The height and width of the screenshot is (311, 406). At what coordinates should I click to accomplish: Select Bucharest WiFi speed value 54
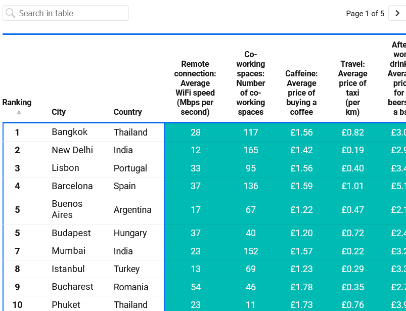click(196, 287)
